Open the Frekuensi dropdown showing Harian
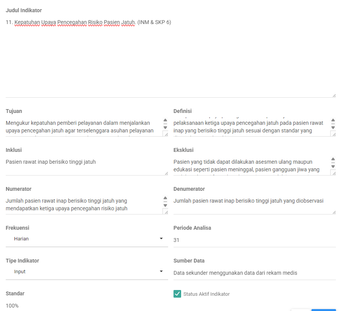This screenshot has width=339, height=311. [x=87, y=239]
